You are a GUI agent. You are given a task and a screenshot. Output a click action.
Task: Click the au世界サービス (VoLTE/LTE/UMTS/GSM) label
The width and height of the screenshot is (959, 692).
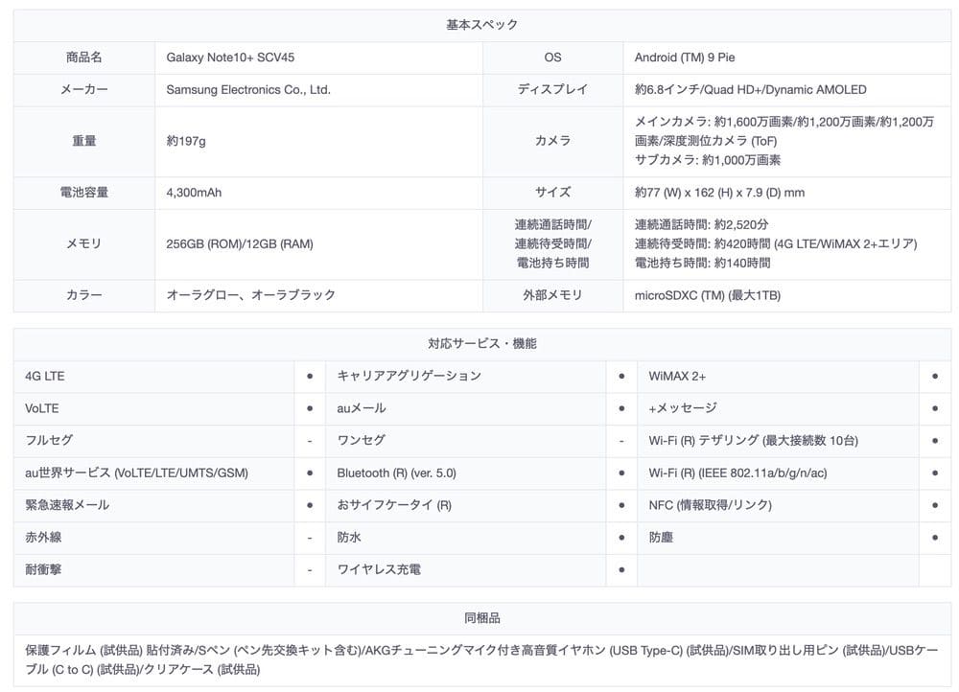(136, 473)
